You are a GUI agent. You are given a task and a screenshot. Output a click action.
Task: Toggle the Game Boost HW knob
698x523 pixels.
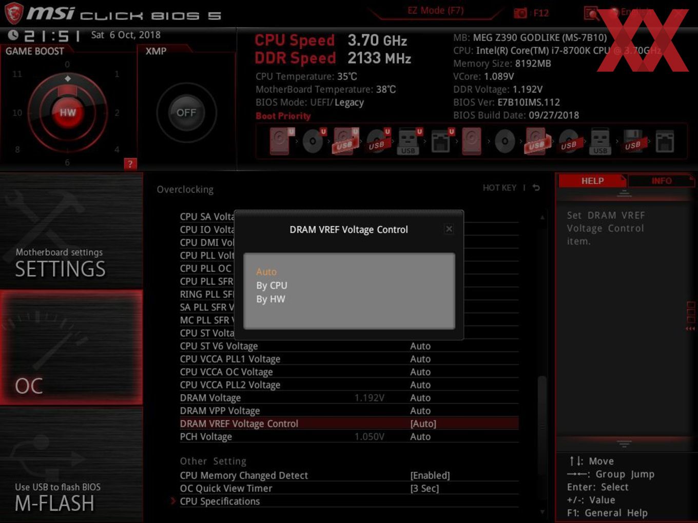tap(67, 112)
